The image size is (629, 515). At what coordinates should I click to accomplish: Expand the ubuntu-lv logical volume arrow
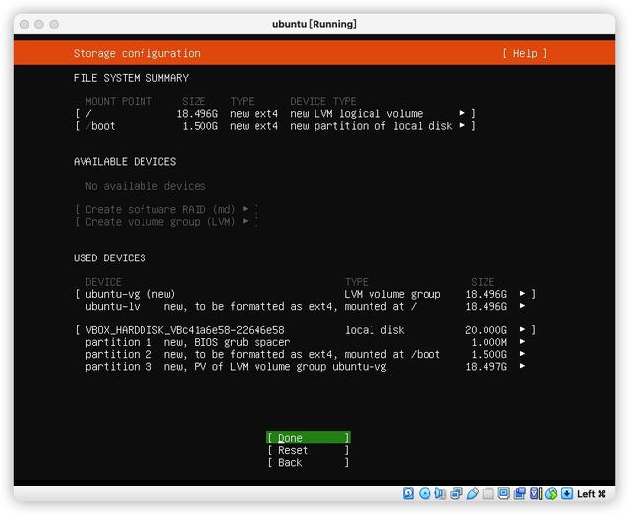[x=522, y=306]
